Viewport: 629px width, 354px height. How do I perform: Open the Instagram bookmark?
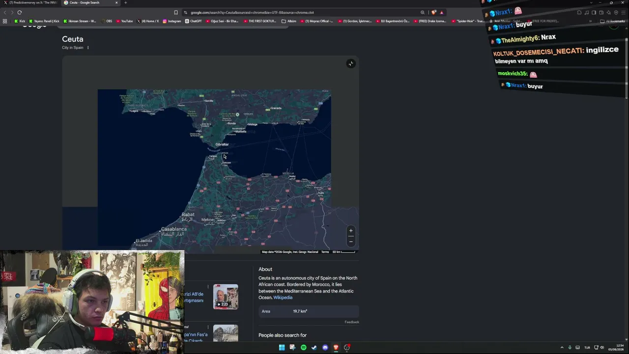point(172,21)
